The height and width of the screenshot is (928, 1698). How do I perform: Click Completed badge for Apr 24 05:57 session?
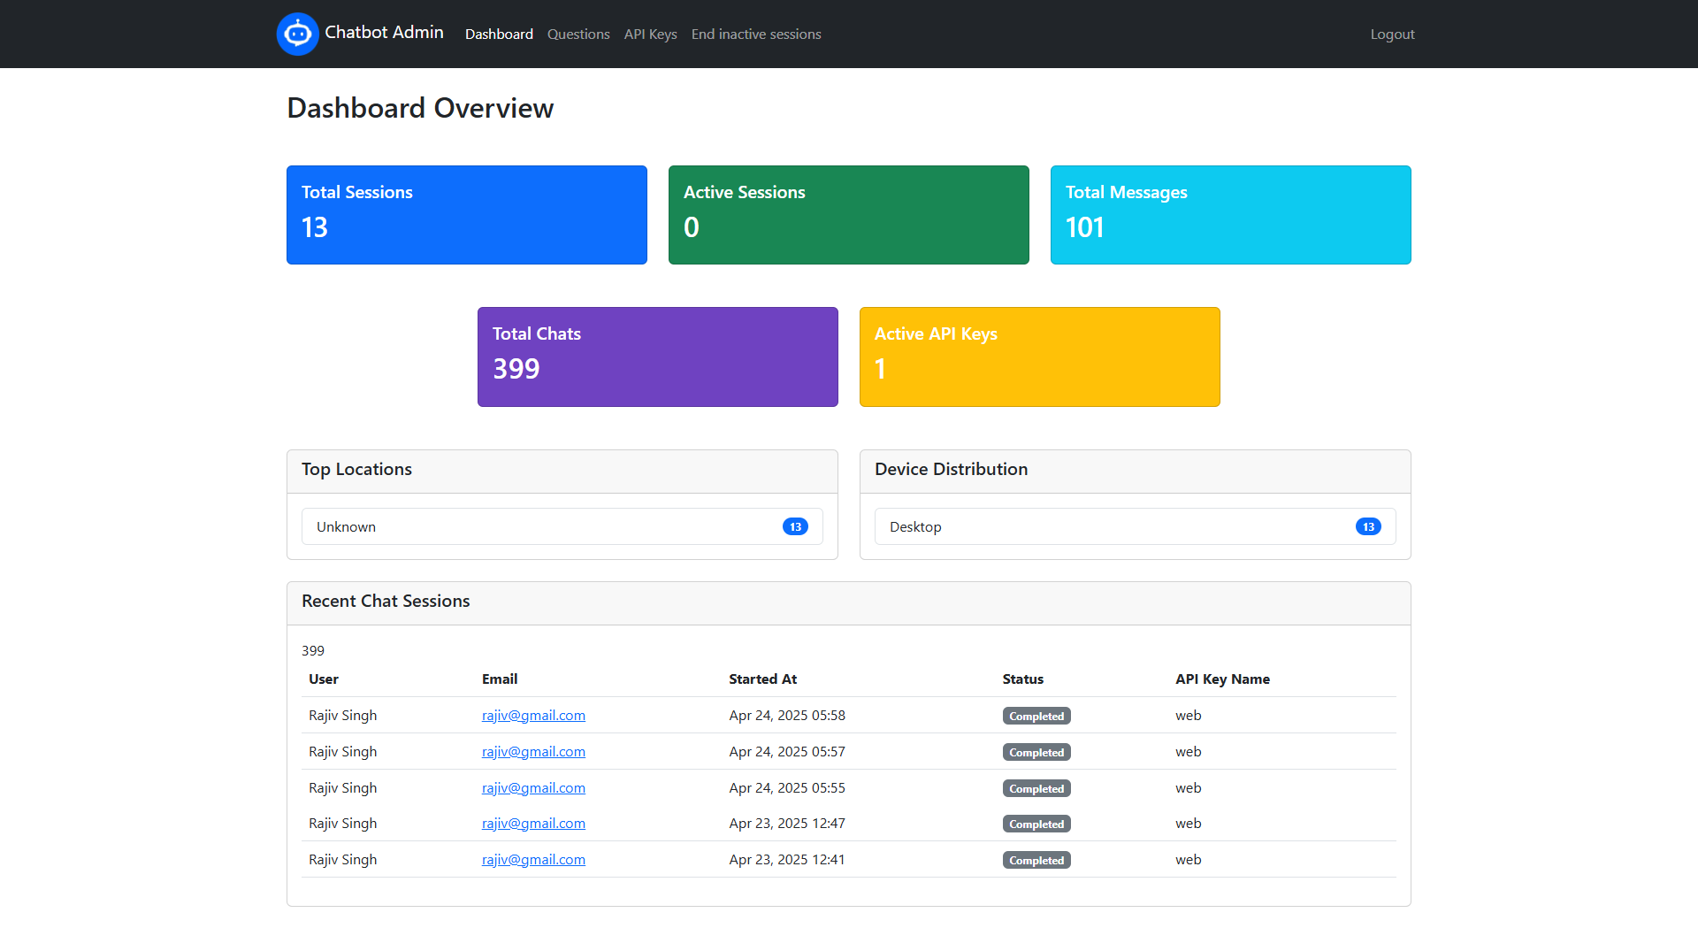1036,752
